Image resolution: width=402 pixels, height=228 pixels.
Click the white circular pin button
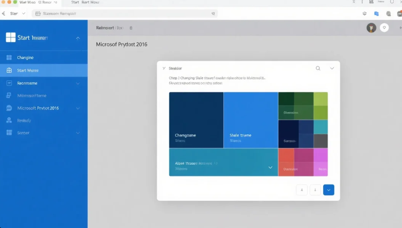click(384, 28)
